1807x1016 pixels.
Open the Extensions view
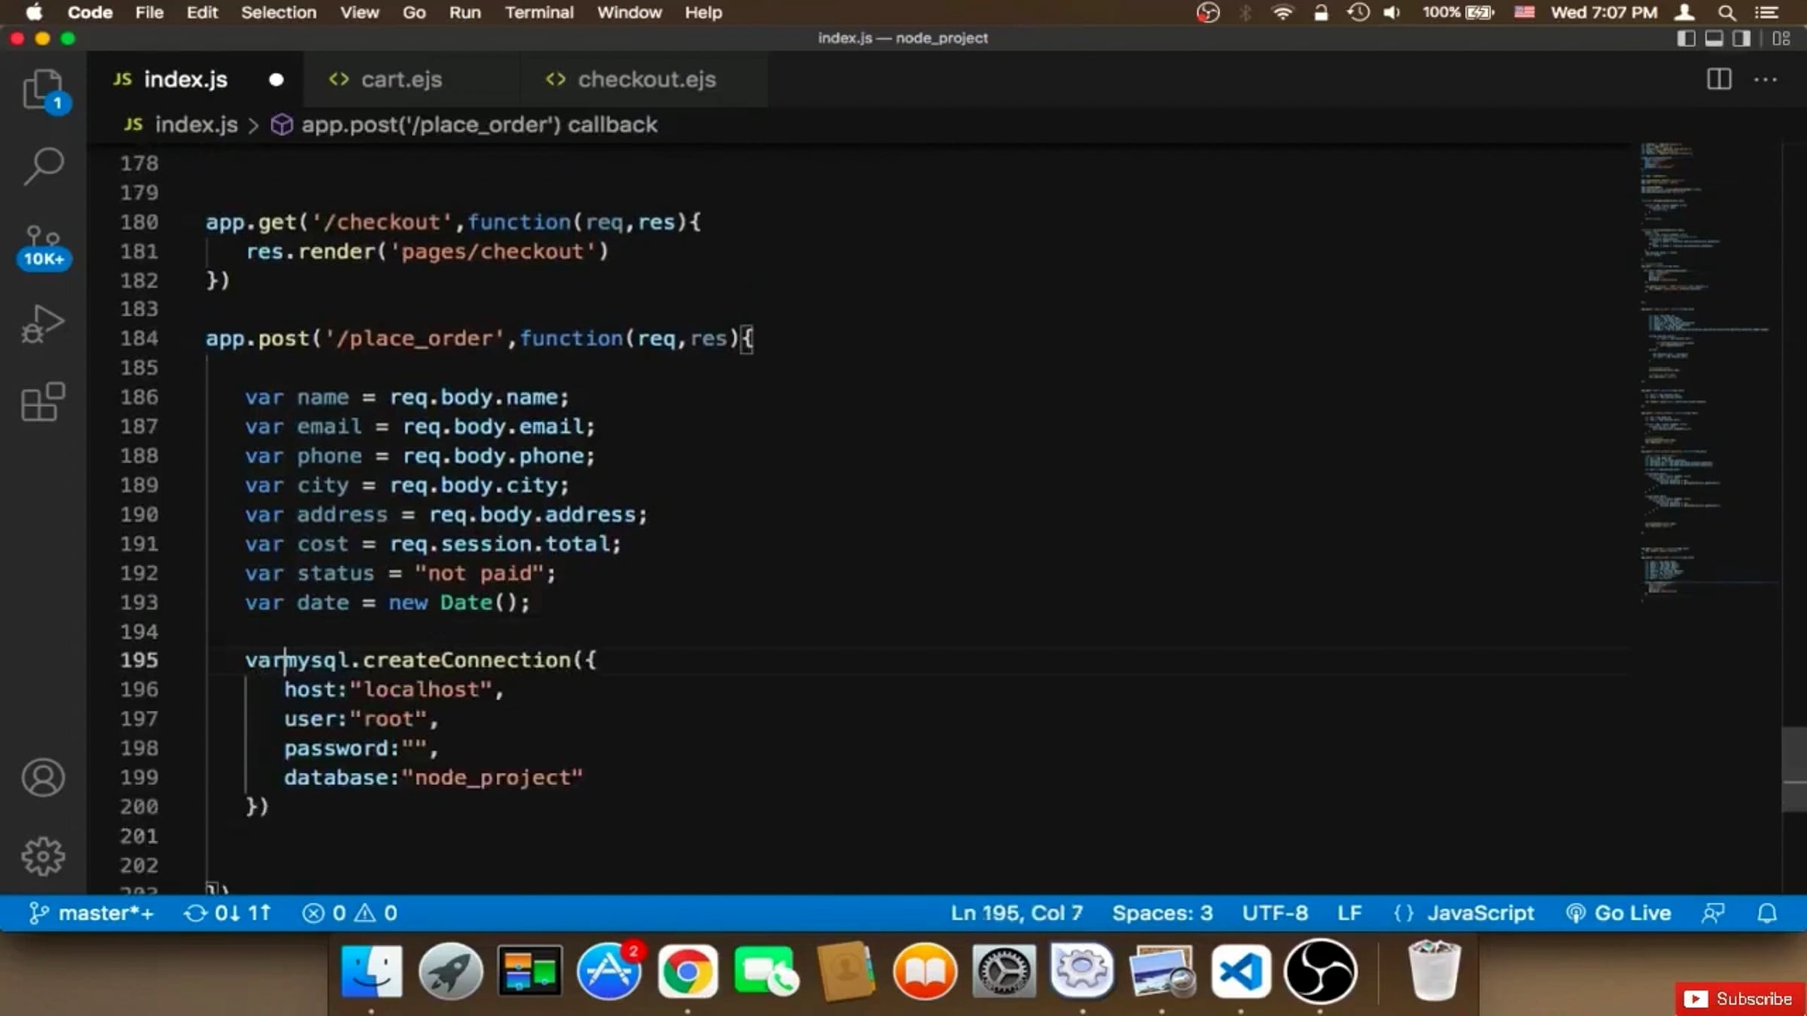click(43, 403)
